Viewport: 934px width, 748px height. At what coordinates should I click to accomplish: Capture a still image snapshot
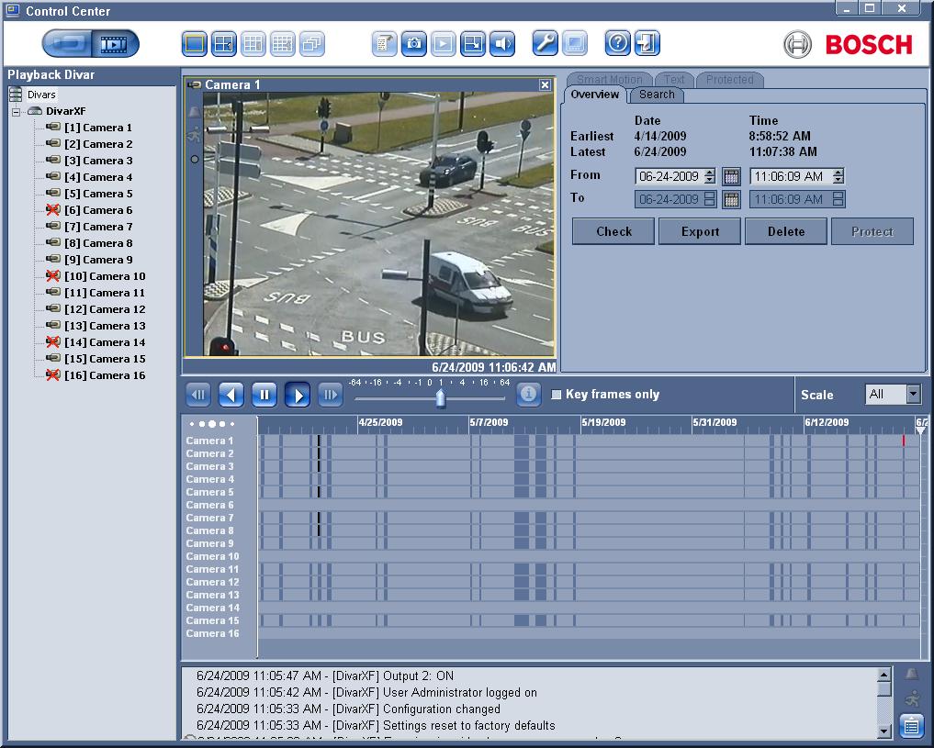(413, 43)
